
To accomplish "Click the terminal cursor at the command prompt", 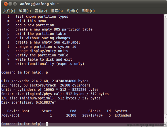I will pos(47,124).
